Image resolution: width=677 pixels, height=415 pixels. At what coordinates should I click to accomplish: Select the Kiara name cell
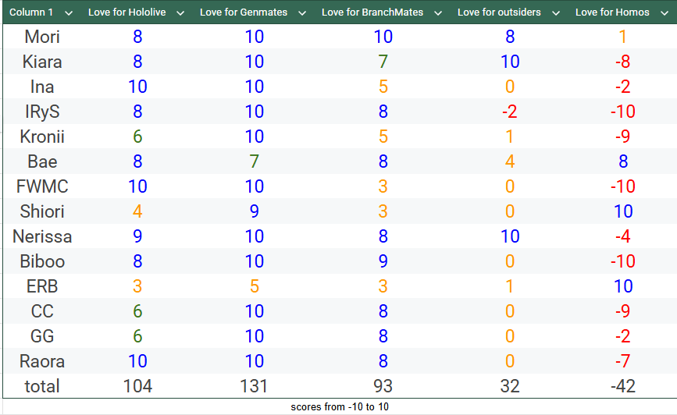42,62
